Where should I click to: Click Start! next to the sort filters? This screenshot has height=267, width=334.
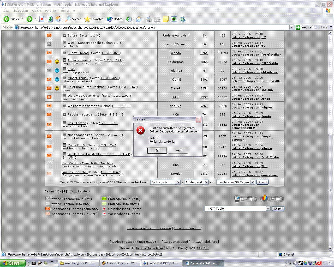click(x=263, y=182)
